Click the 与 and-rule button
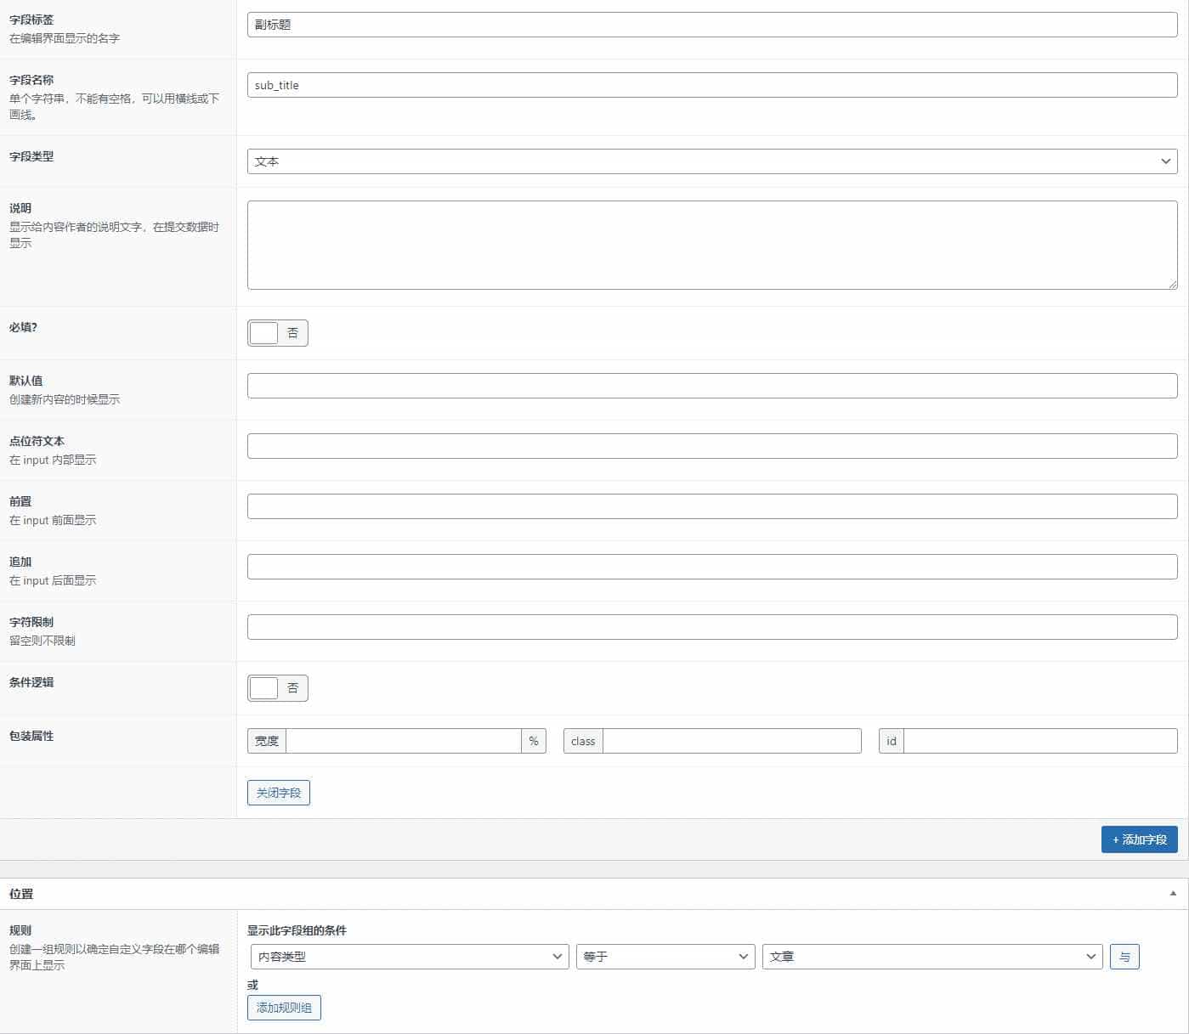Viewport: 1189px width, 1034px height. [x=1124, y=957]
